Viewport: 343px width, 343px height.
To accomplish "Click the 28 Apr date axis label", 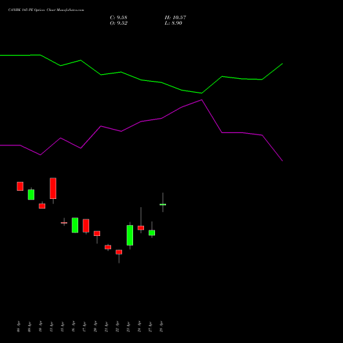I will click(161, 327).
